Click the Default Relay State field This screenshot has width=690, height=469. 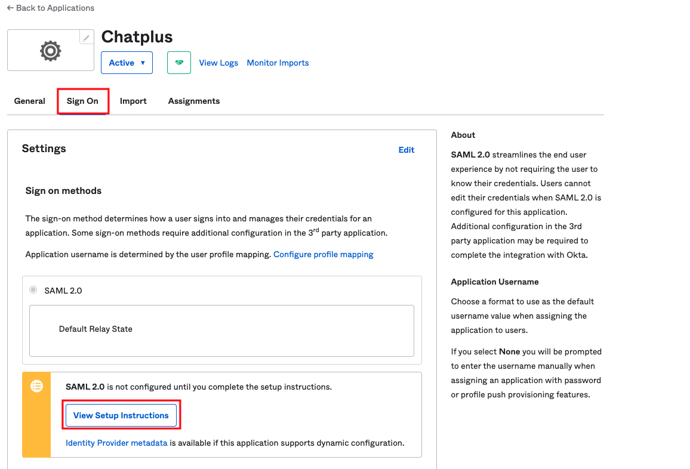pyautogui.click(x=222, y=331)
